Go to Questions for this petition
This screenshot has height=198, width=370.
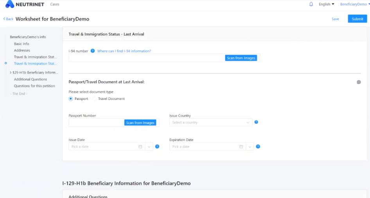pyautogui.click(x=34, y=86)
